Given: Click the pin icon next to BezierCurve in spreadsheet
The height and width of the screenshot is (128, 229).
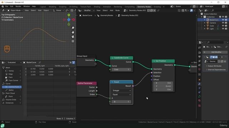Looking at the screenshot, I should [x=40, y=63].
